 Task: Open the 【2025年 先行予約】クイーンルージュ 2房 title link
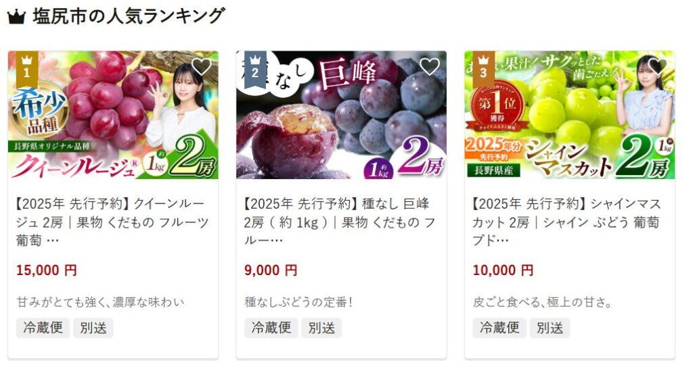point(113,222)
